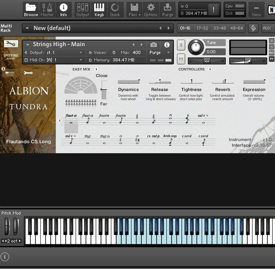Screen dimensions: 275x269
Task: Click the Master editor metronome icon
Action: (x=47, y=9)
